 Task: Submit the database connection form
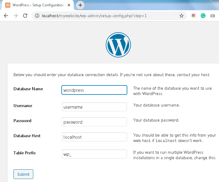[x=23, y=174]
